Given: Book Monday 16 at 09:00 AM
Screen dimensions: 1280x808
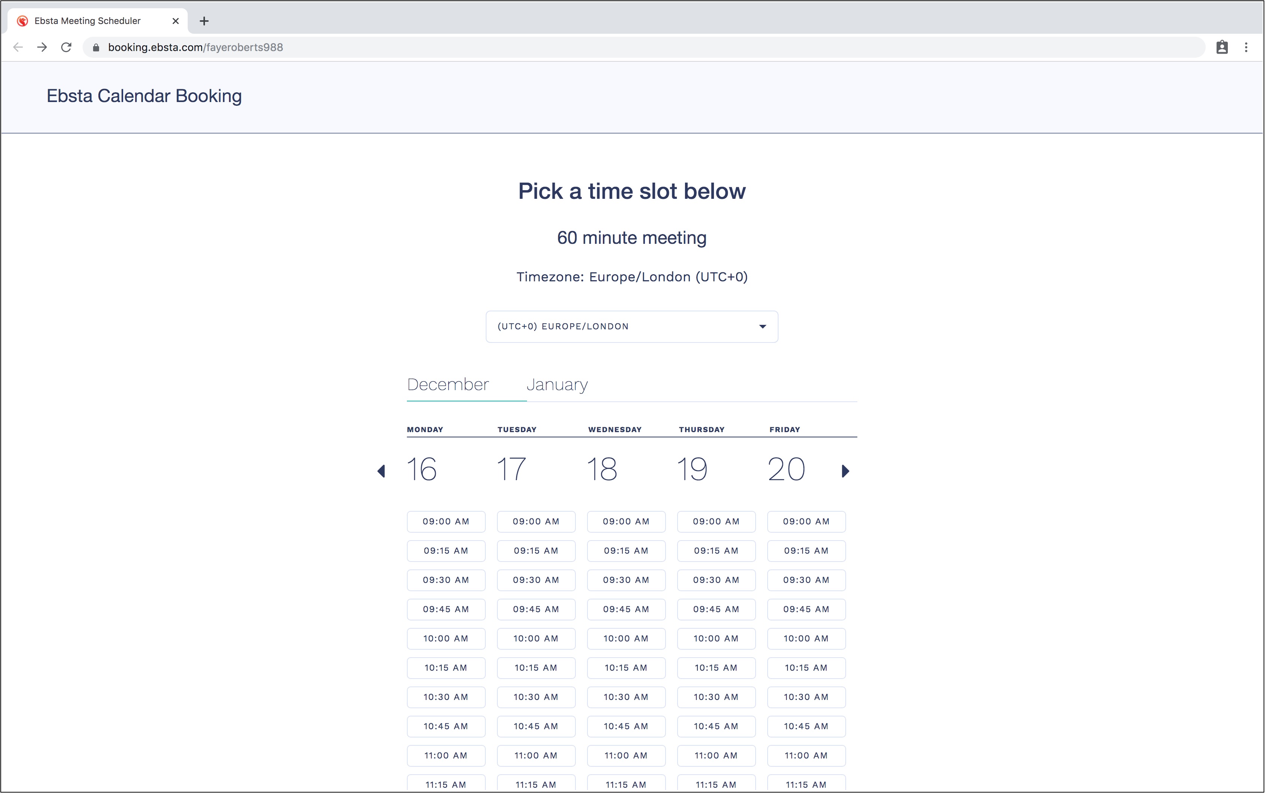Looking at the screenshot, I should tap(446, 521).
